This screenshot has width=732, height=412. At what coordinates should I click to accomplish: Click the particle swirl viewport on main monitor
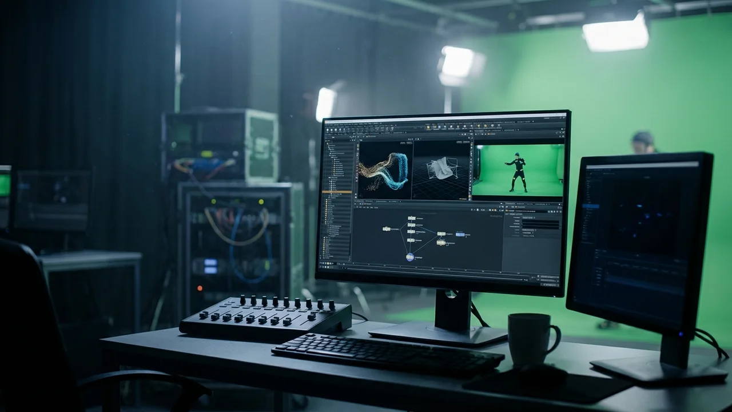[384, 170]
